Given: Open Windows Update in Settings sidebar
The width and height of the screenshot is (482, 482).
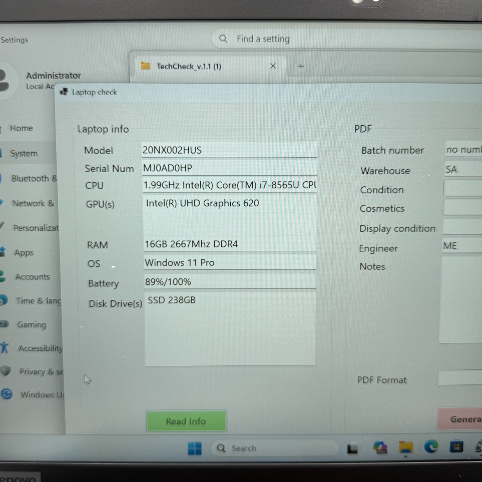Looking at the screenshot, I should tap(42, 394).
